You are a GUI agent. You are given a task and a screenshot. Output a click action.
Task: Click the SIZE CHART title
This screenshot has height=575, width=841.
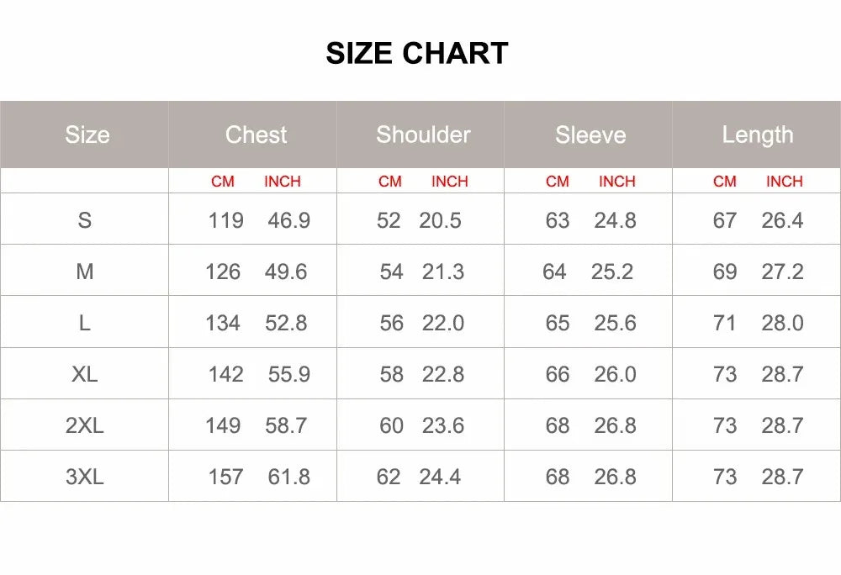[417, 53]
